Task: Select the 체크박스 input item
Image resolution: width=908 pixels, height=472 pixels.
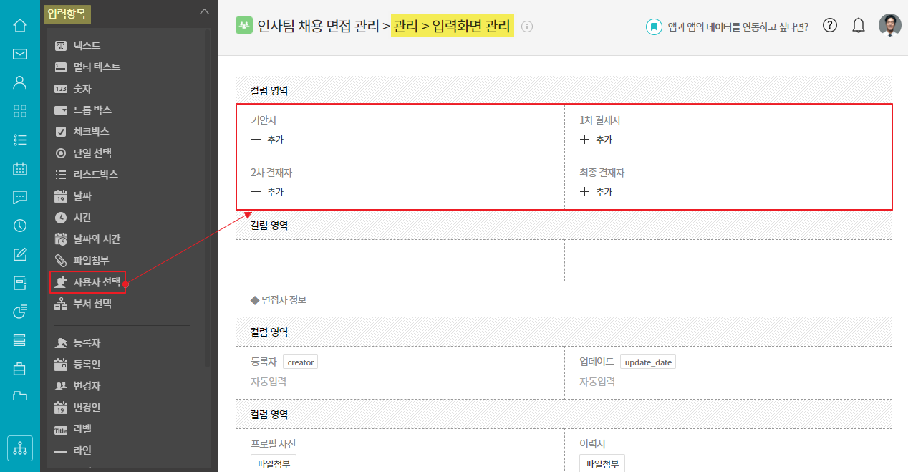Action: point(90,132)
